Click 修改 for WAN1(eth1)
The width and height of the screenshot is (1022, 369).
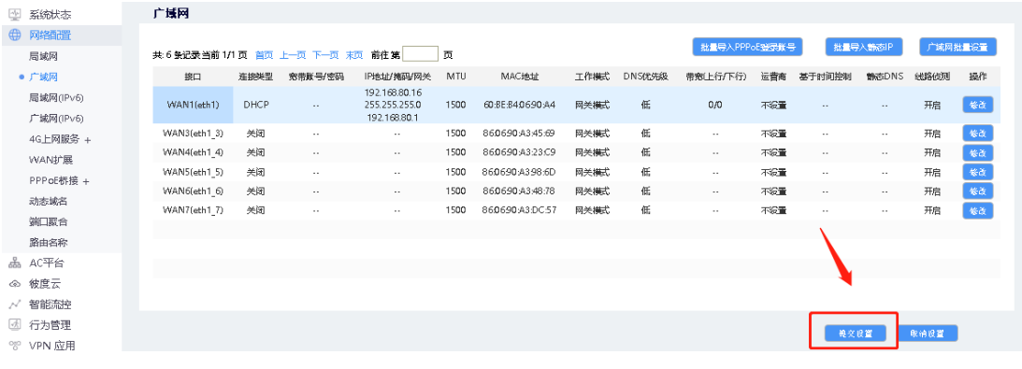978,105
